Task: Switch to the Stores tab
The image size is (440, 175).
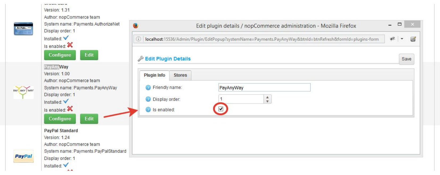Action: (x=180, y=75)
